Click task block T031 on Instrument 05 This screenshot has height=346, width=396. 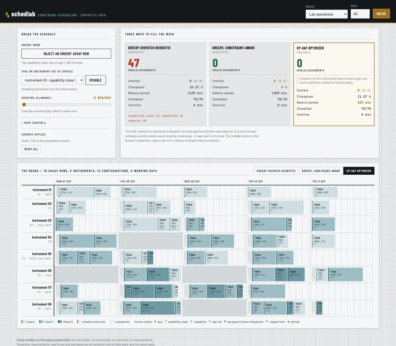101,258
